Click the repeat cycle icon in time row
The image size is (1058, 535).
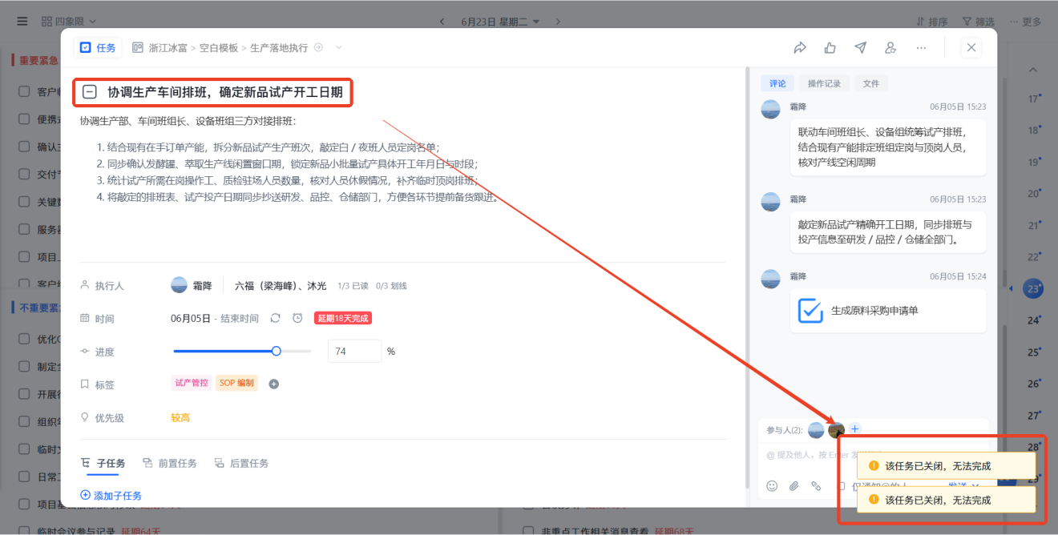pos(275,318)
